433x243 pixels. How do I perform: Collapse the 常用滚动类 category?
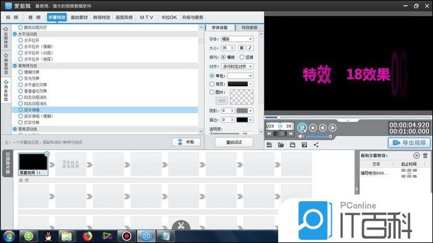(15, 129)
